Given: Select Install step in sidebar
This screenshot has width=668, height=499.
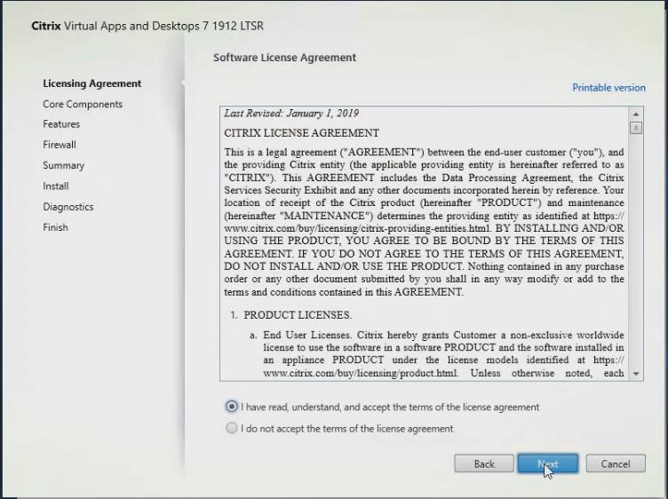Looking at the screenshot, I should [x=56, y=186].
